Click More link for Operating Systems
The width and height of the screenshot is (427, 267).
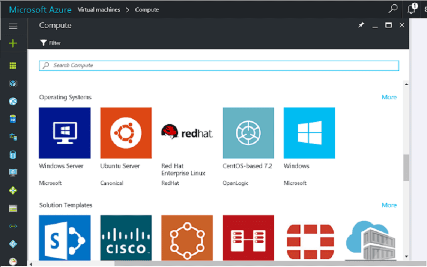(x=389, y=97)
